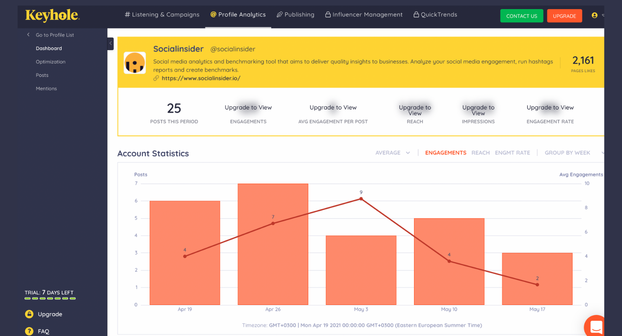The height and width of the screenshot is (336, 622).
Task: Open the socialinsider.io website link
Action: [201, 78]
